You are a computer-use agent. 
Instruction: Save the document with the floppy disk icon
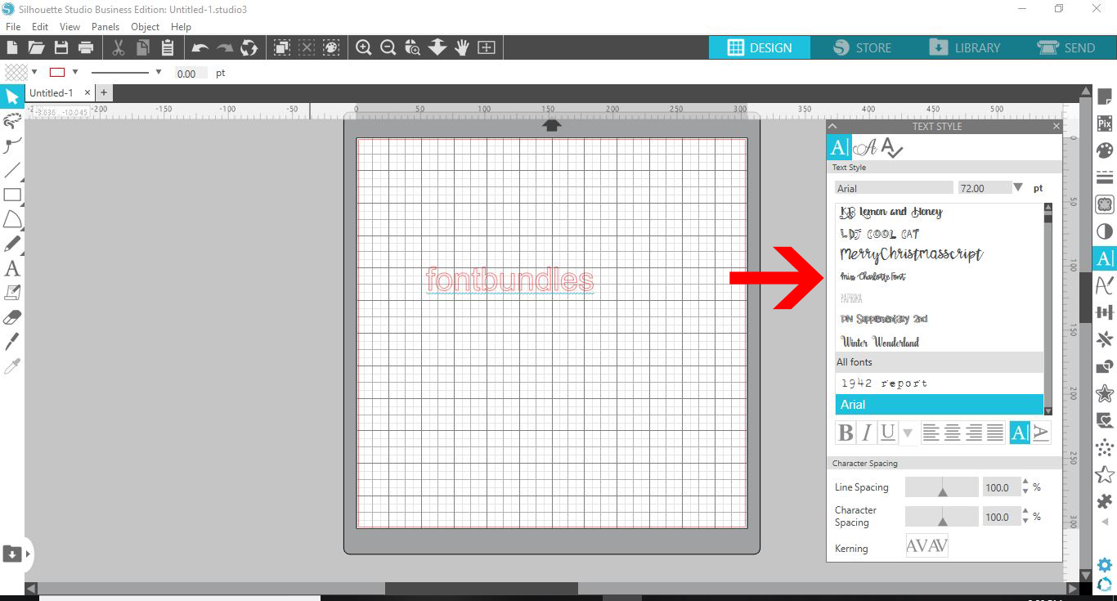click(61, 47)
